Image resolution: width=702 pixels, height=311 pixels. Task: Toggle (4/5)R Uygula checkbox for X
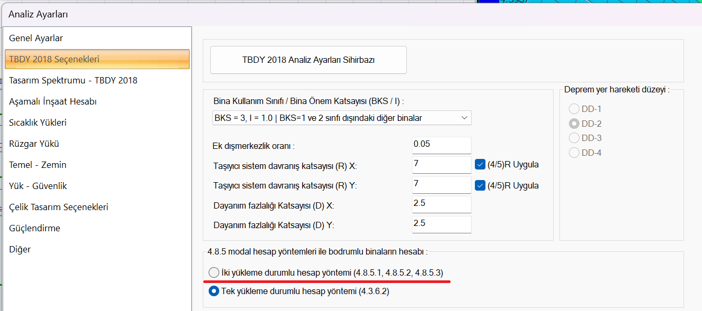pyautogui.click(x=480, y=164)
